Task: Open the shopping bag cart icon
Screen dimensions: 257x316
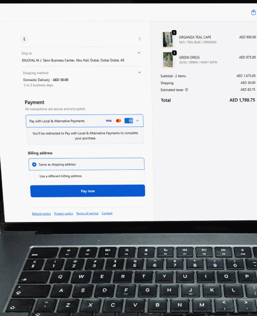Action: point(253,12)
